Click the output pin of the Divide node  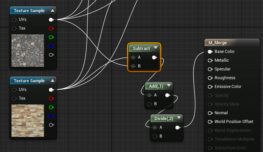tap(177, 128)
